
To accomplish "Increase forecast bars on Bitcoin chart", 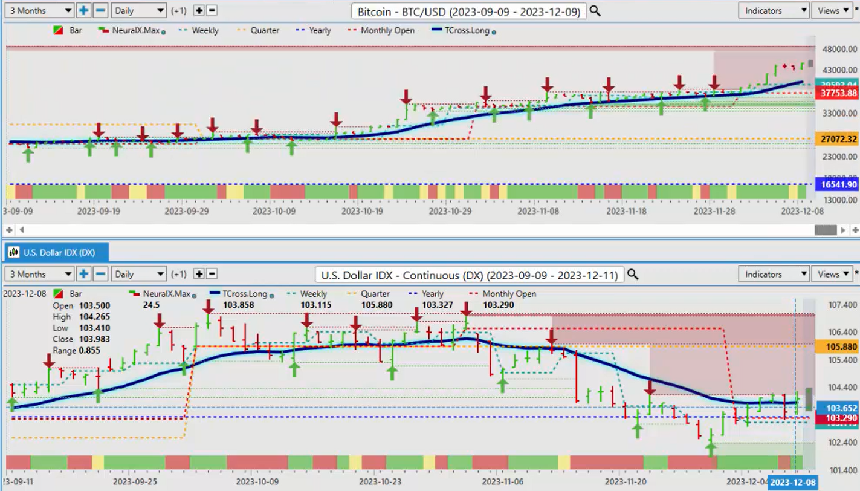I will (199, 10).
